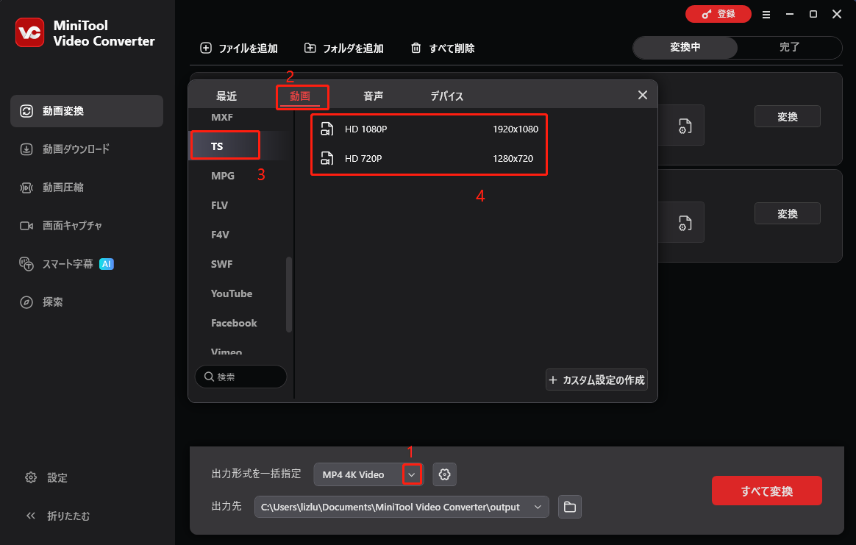Clear all tasks with すべて削除
856x545 pixels.
pos(442,48)
